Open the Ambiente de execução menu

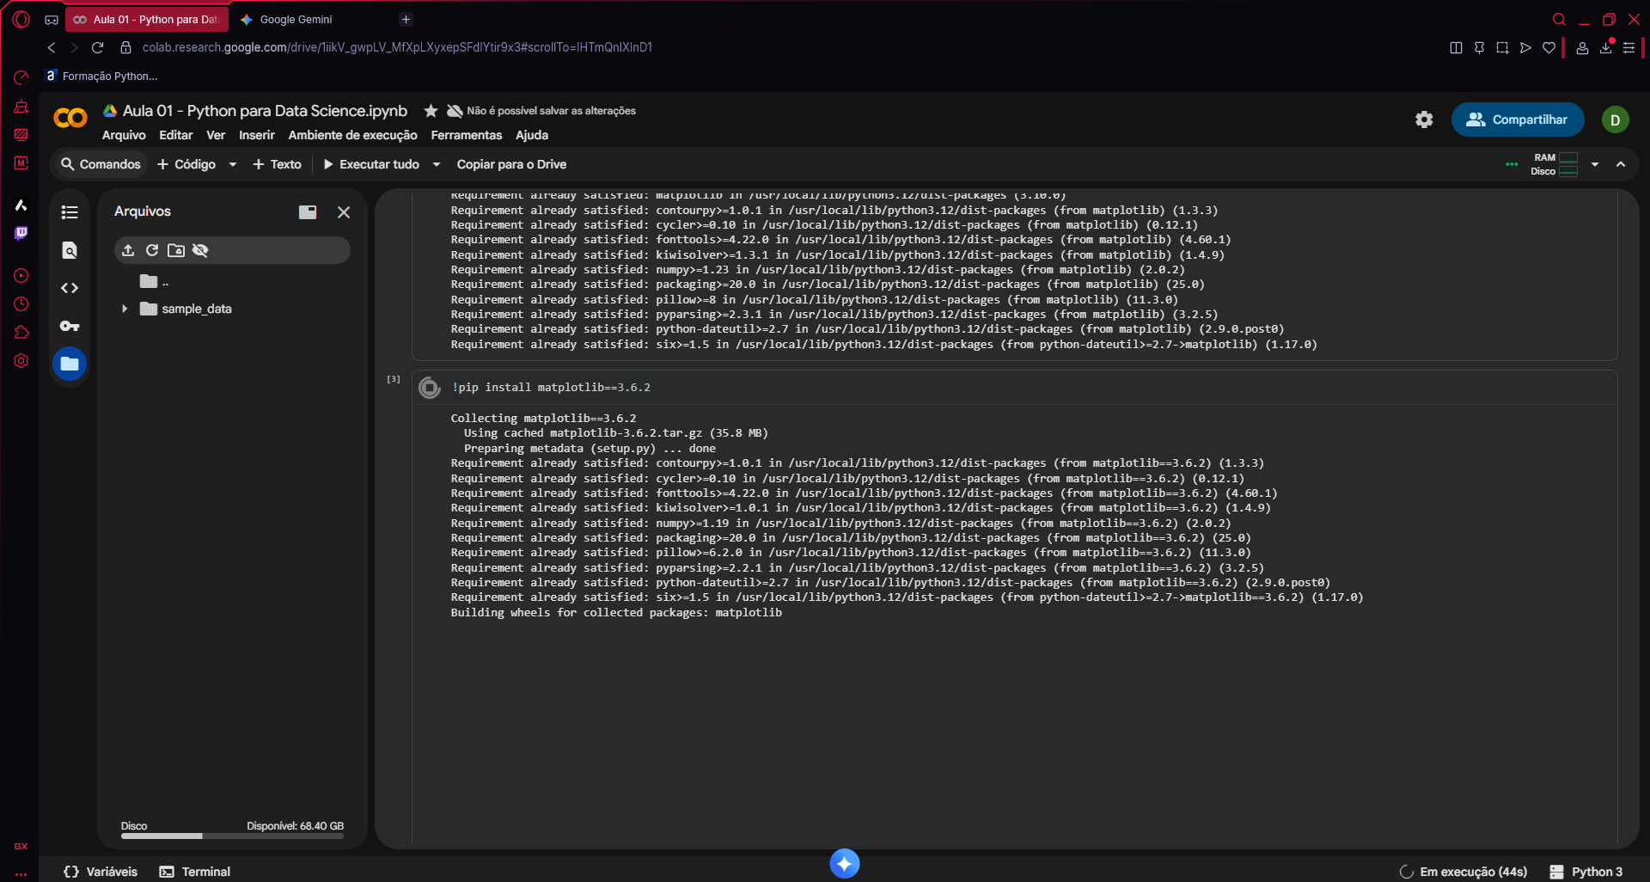point(352,135)
